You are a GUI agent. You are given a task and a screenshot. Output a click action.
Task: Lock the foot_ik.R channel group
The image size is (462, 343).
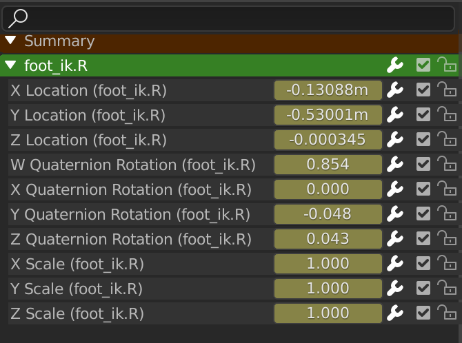pyautogui.click(x=447, y=65)
